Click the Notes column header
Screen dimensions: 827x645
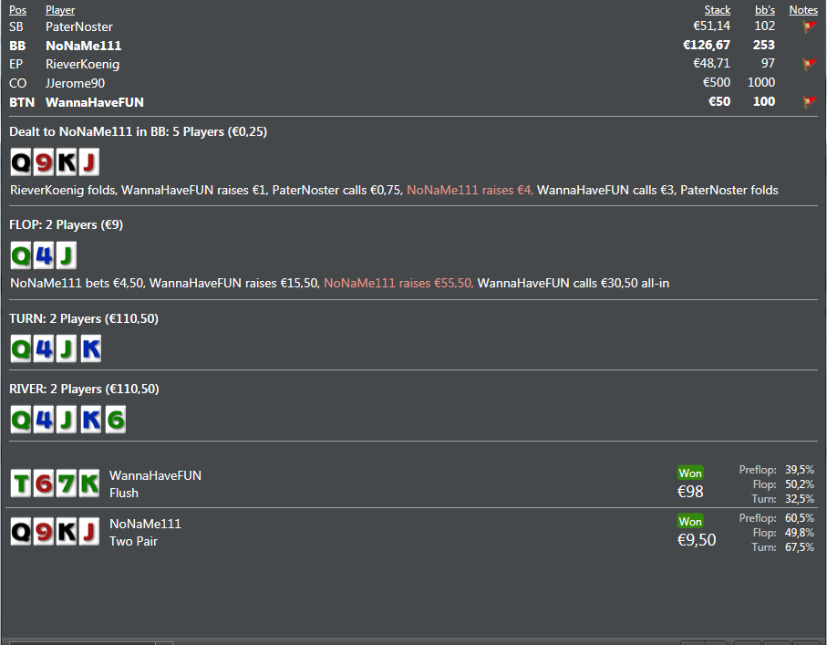coord(803,10)
